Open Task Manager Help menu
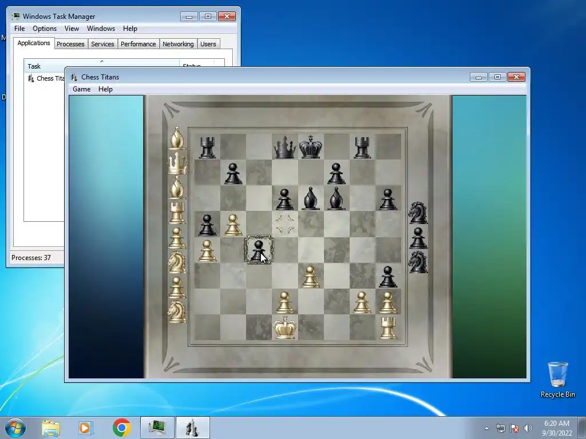The image size is (586, 439). coord(130,29)
